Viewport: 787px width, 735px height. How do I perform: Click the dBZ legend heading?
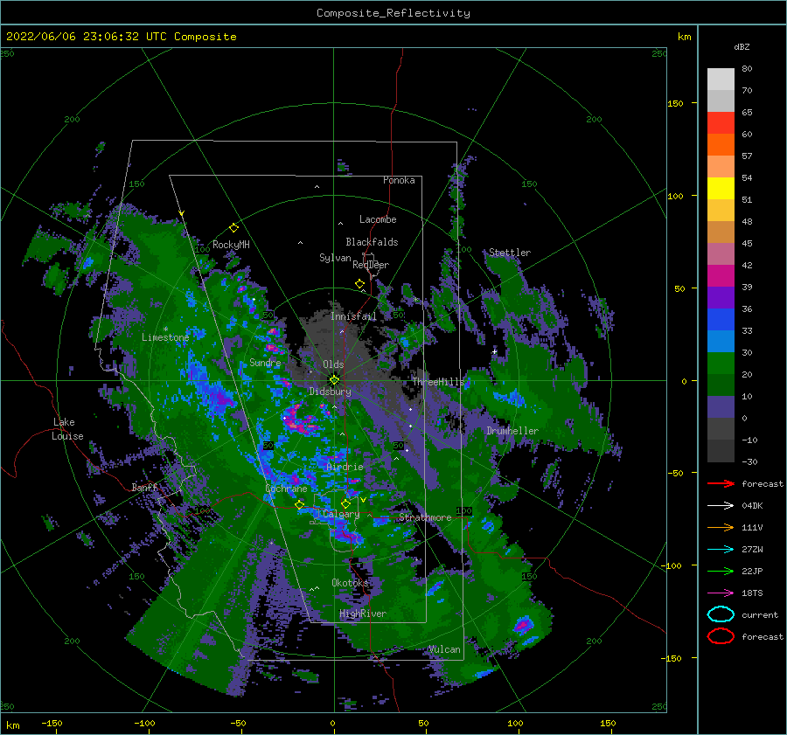point(742,46)
